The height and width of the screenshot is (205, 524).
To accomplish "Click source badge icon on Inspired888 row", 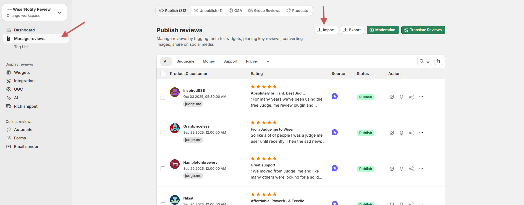I will click(x=335, y=96).
